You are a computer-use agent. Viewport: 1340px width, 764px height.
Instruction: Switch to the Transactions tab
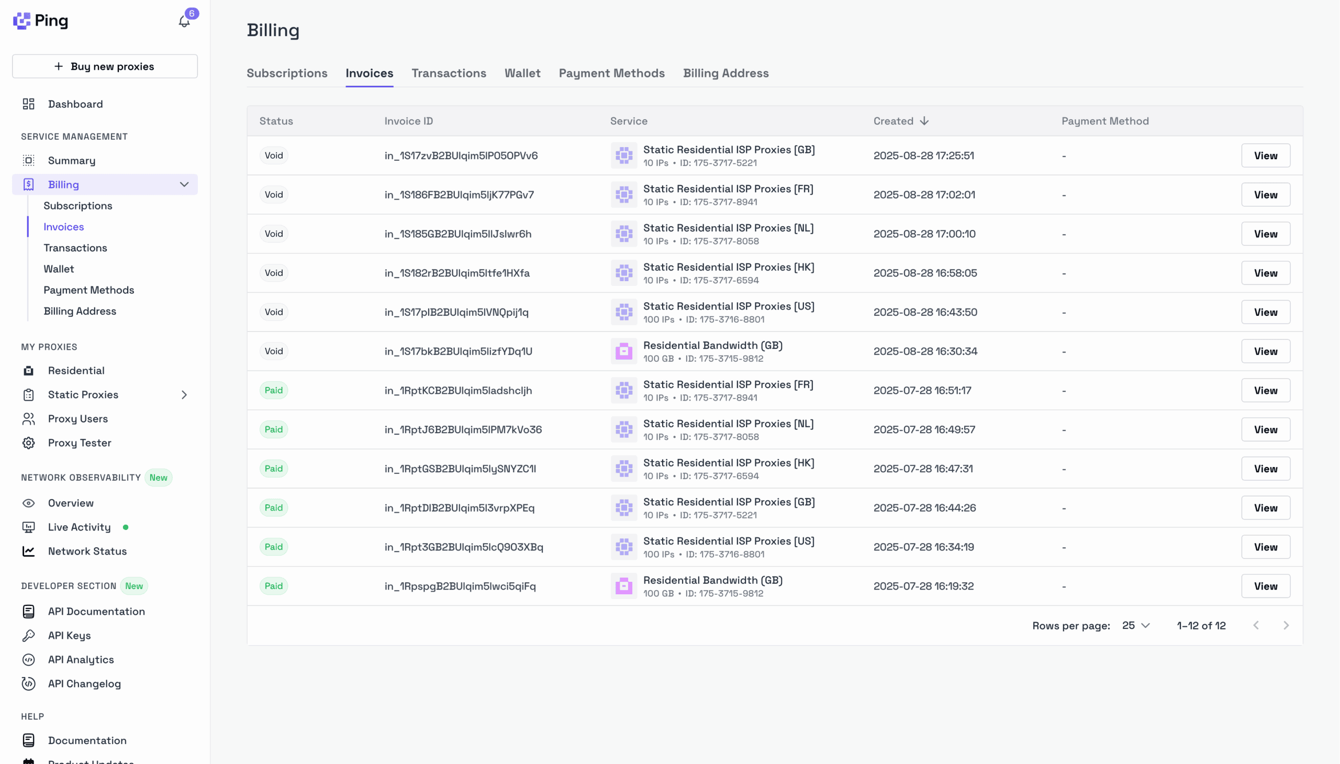click(x=449, y=73)
